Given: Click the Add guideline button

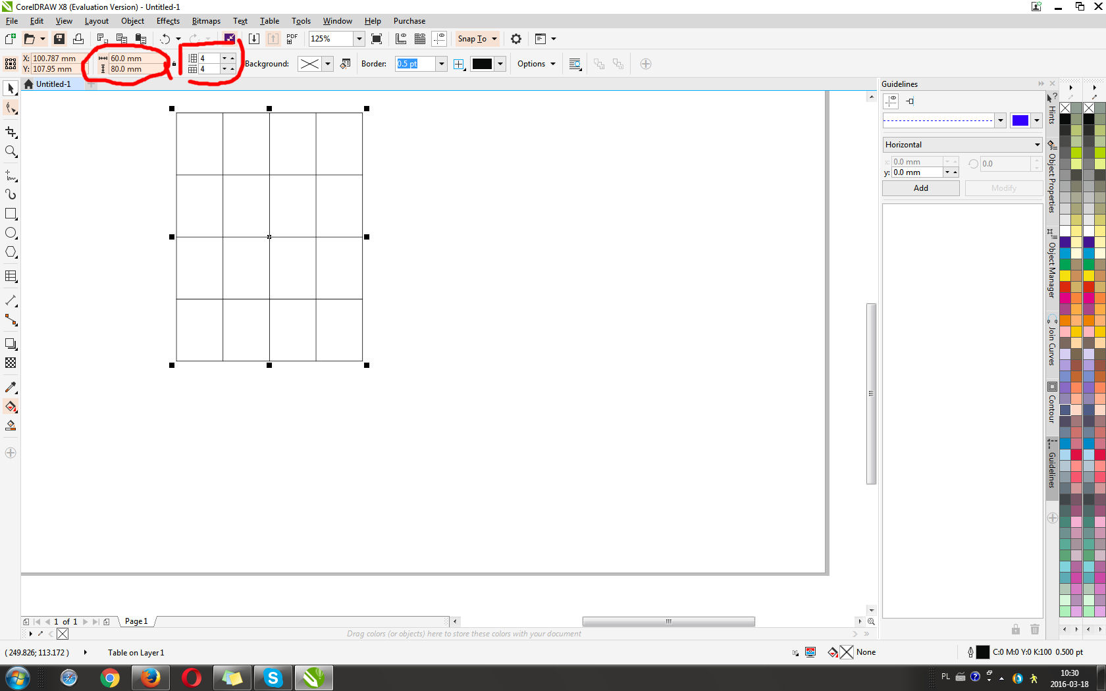Looking at the screenshot, I should coord(920,188).
